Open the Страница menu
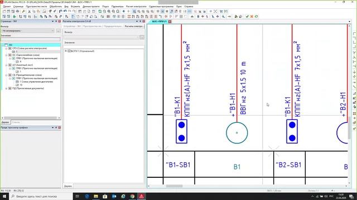Screen dimensions: 357x200 (x=18, y=6)
